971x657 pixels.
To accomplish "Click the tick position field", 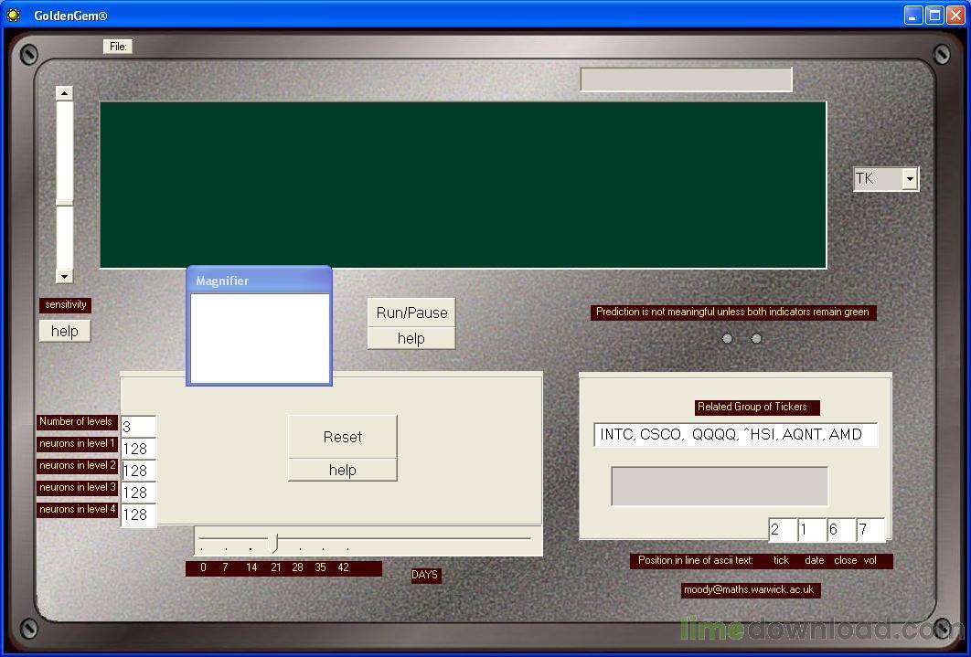I will tap(782, 530).
